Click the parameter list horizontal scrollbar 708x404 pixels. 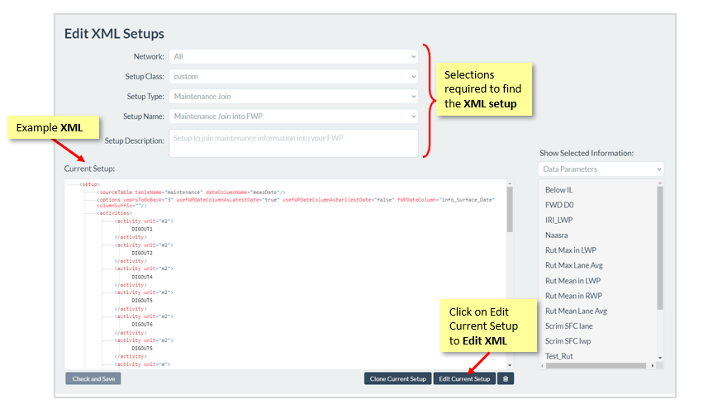(596, 366)
